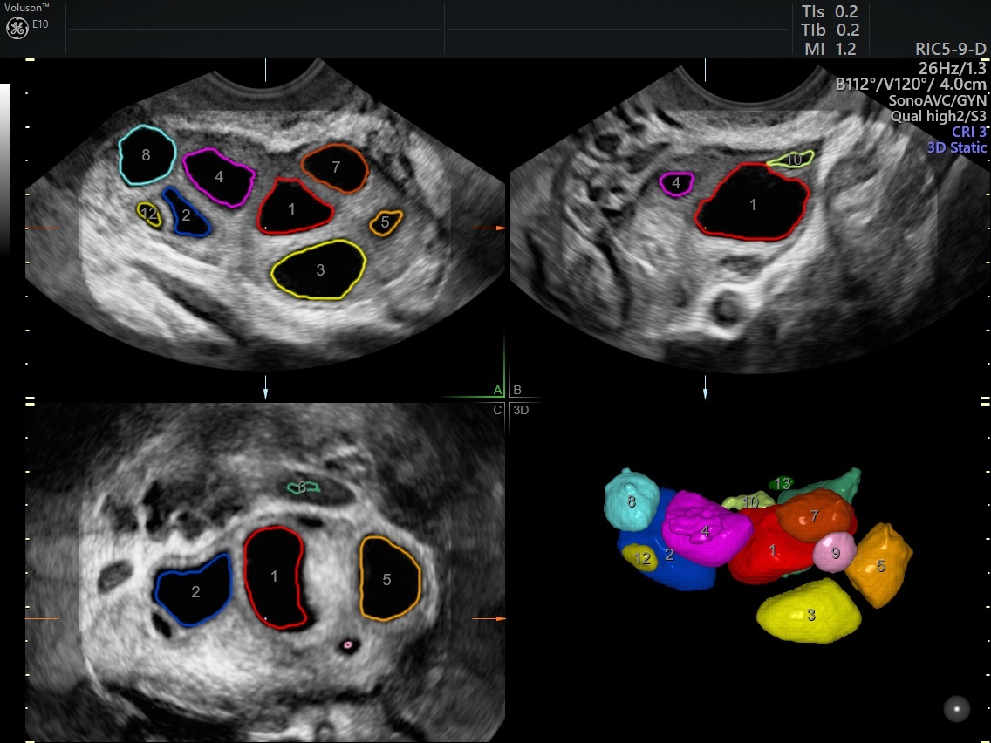Select the green follicle 6 in plane C
The image size is (991, 743).
tap(303, 487)
